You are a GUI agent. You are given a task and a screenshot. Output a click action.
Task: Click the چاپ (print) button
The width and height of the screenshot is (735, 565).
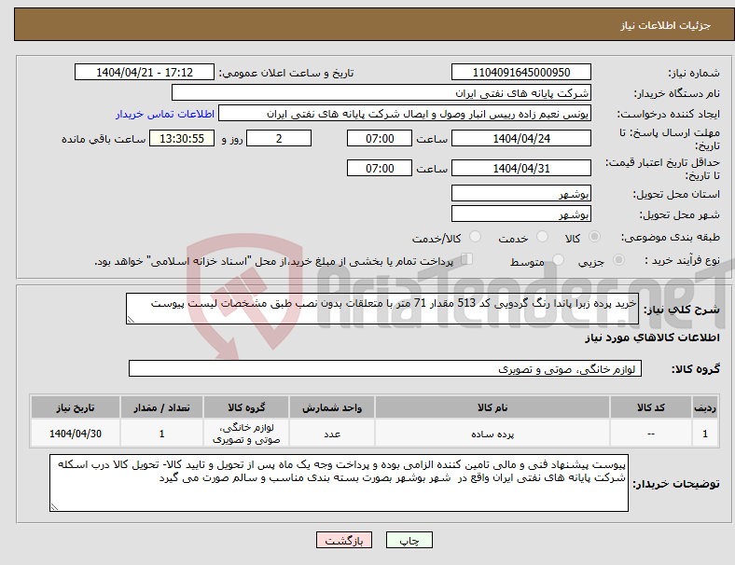pos(409,540)
